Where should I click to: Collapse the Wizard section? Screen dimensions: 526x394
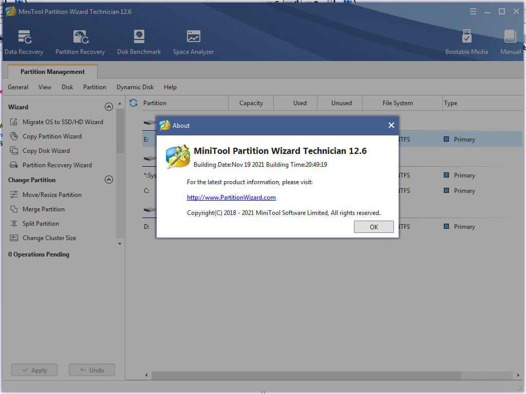tap(109, 107)
